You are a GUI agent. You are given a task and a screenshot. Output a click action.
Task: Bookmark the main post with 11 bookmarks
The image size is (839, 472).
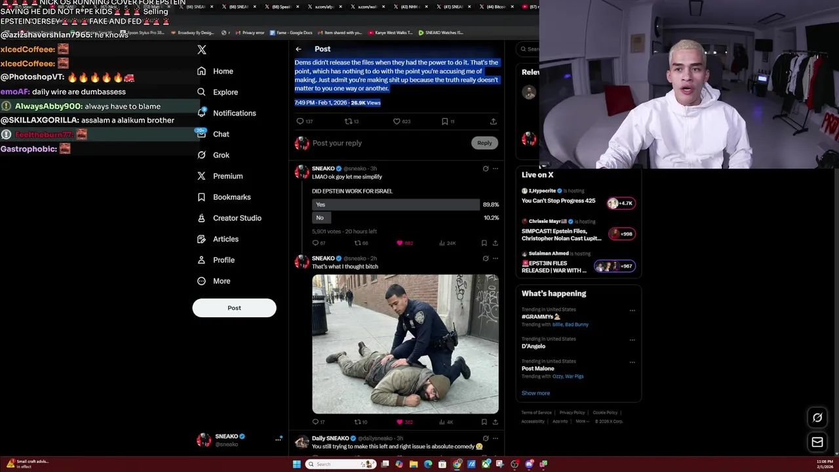[444, 121]
